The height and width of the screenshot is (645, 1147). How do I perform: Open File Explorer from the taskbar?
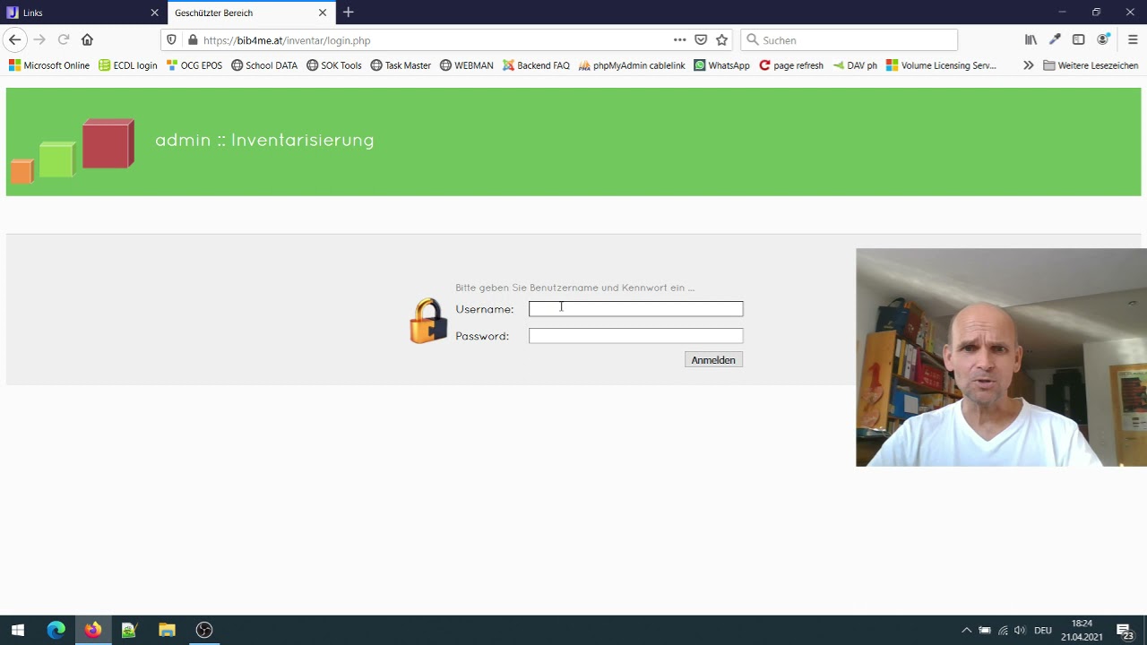click(167, 630)
